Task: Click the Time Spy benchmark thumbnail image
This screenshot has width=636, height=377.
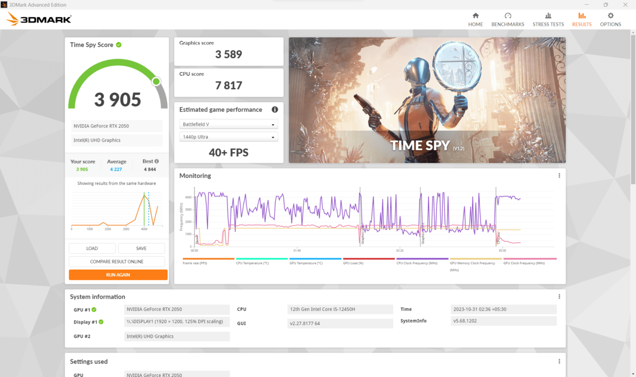Action: click(427, 100)
